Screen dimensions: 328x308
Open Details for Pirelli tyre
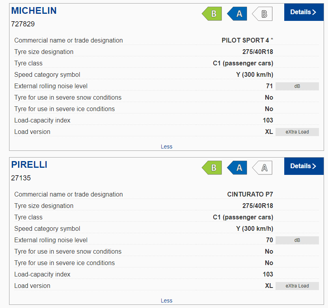tap(304, 166)
